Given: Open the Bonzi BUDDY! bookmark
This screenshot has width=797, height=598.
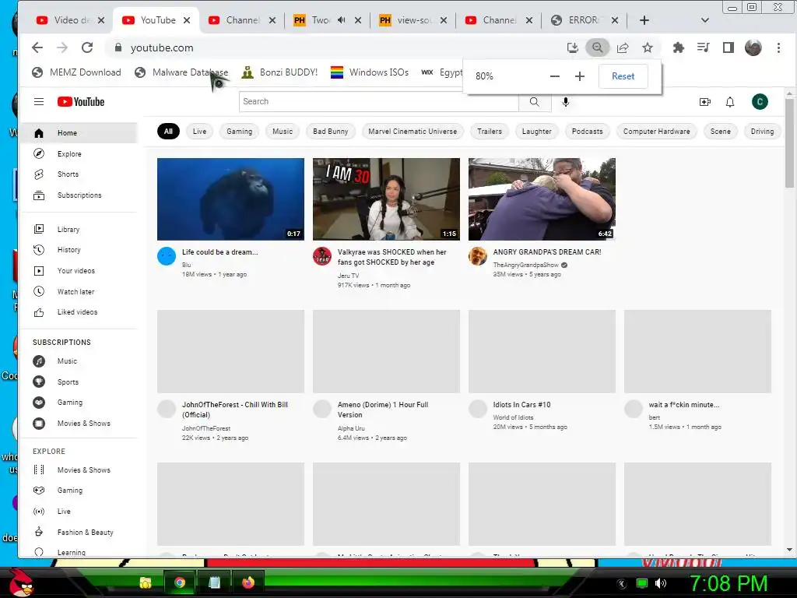Looking at the screenshot, I should point(279,72).
